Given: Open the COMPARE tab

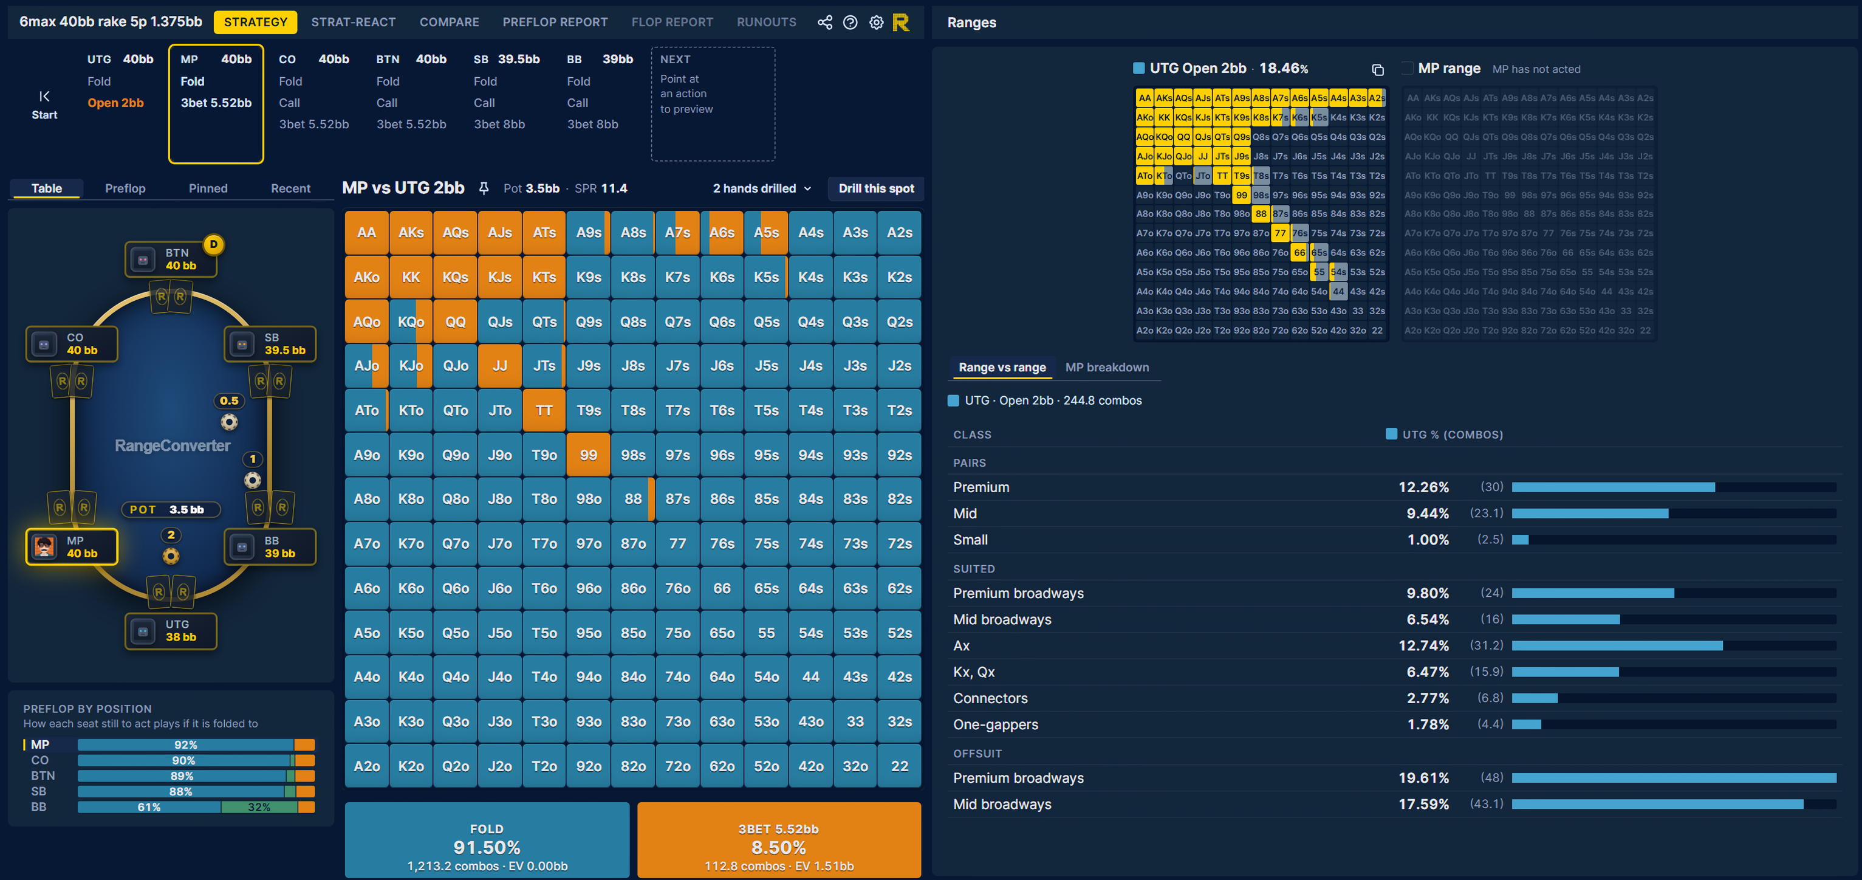Looking at the screenshot, I should [x=449, y=22].
